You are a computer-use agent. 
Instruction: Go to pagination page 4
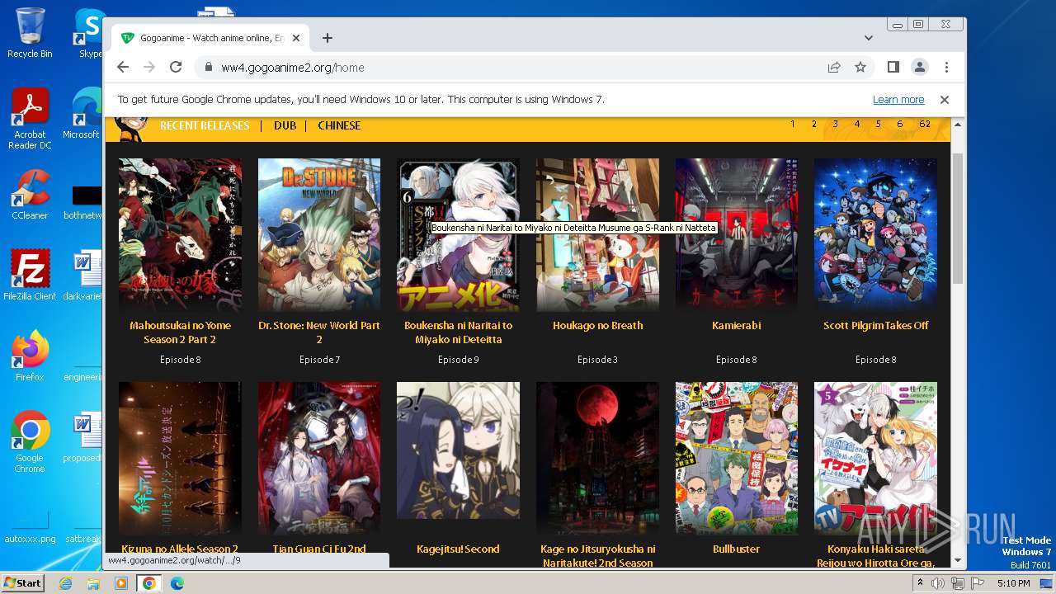(x=857, y=124)
